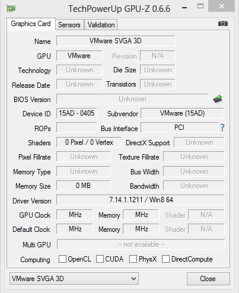The height and width of the screenshot is (293, 239).
Task: Tick the DirectCompute checkbox
Action: point(165,259)
